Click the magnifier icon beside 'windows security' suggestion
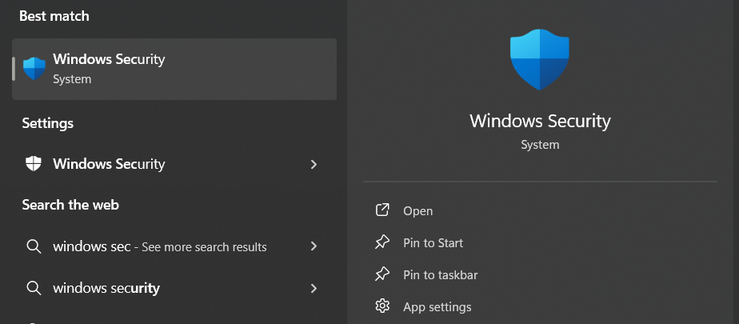This screenshot has width=739, height=324. click(x=34, y=288)
